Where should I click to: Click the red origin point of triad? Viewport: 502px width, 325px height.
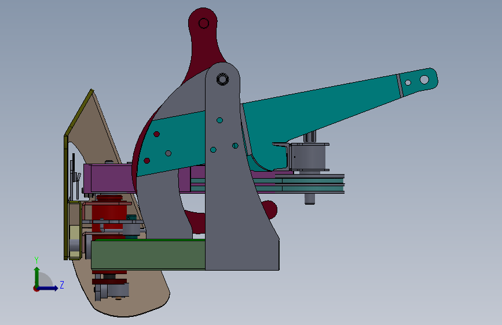[36, 289]
